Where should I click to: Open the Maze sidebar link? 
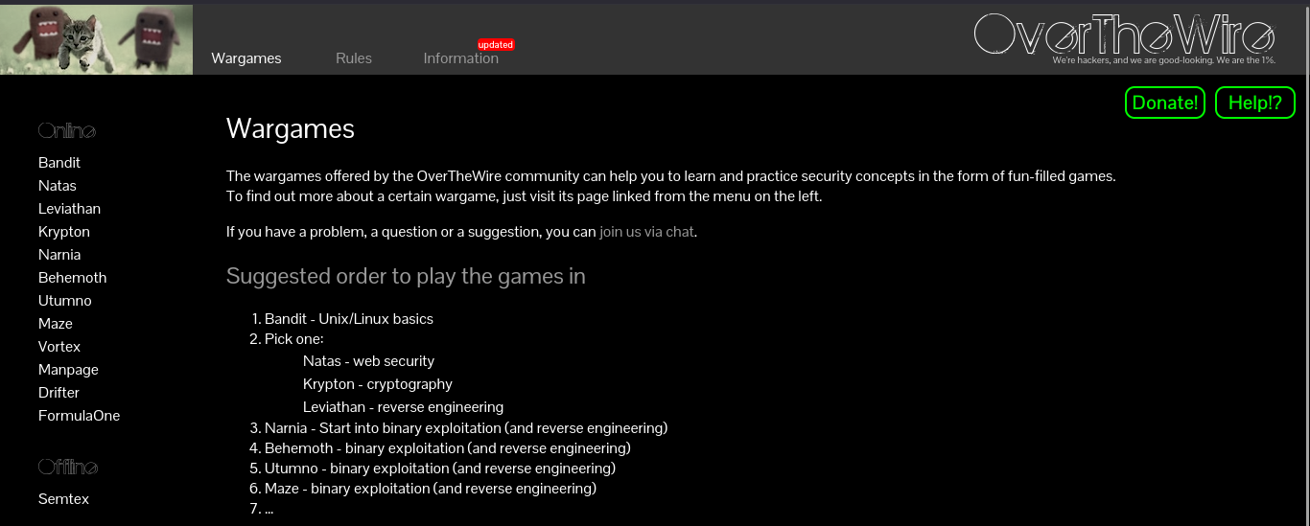click(56, 324)
